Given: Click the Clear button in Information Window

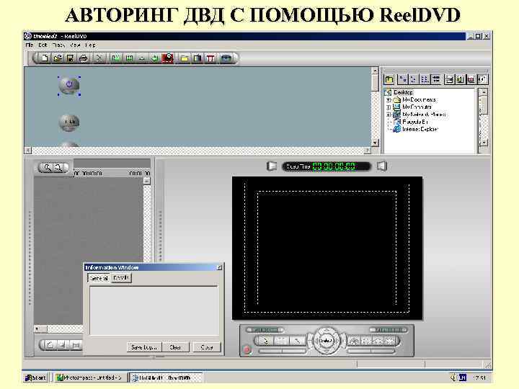Looking at the screenshot, I should (x=175, y=347).
